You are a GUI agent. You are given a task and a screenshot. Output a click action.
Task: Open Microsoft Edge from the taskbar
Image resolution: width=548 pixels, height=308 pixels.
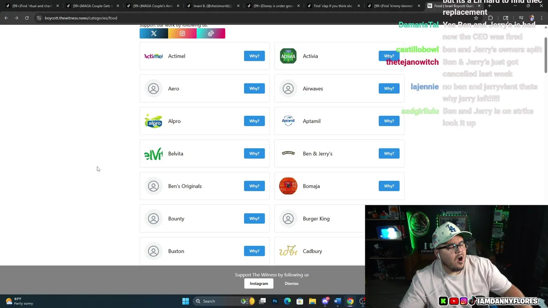287,301
